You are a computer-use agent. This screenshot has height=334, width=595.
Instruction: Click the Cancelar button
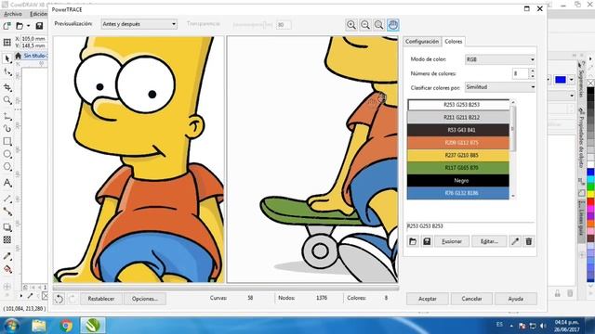(x=471, y=299)
